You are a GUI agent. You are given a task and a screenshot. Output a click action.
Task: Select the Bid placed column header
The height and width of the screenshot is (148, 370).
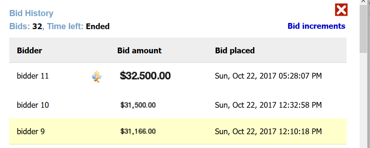tap(235, 51)
